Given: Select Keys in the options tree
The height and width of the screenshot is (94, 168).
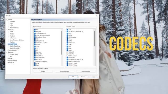Looking at the screenshot, I should click(x=11, y=24).
